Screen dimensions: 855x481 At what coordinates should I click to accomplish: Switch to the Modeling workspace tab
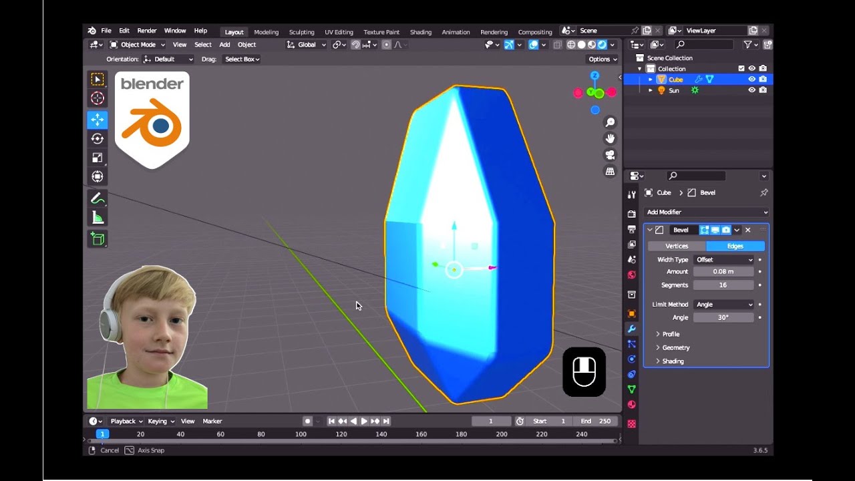coord(266,32)
